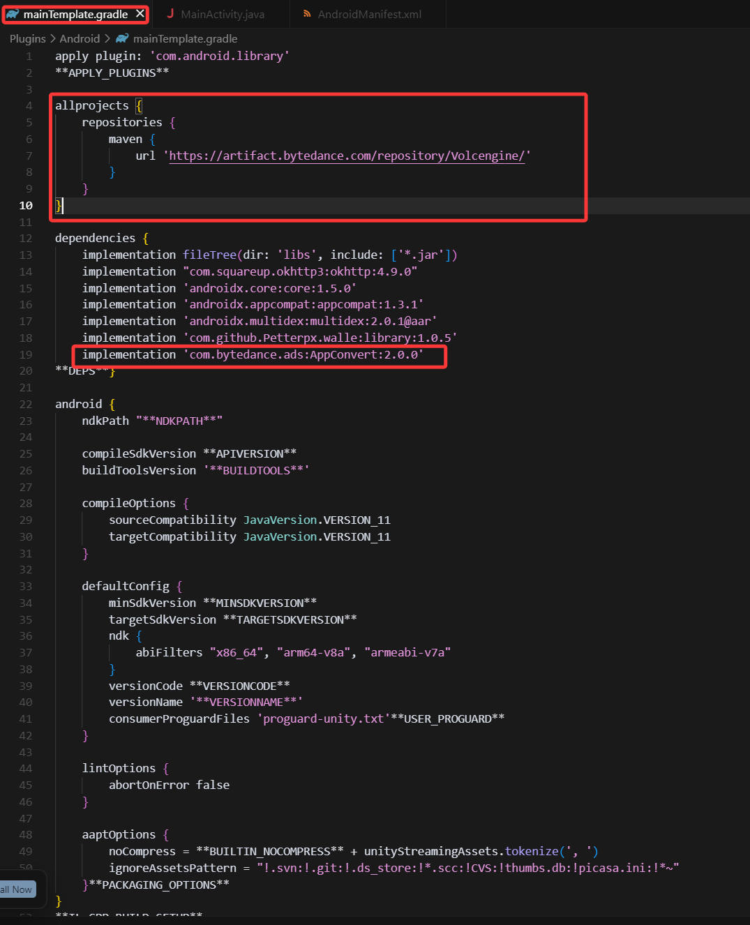Click 'targetSdkVersion' on line 35
750x925 pixels.
(163, 619)
